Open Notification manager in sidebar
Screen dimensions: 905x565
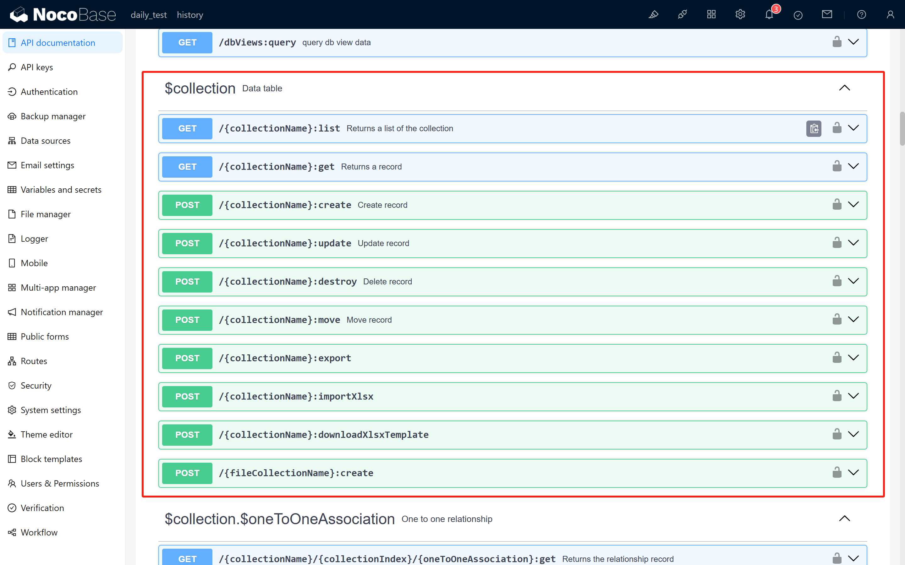coord(63,312)
